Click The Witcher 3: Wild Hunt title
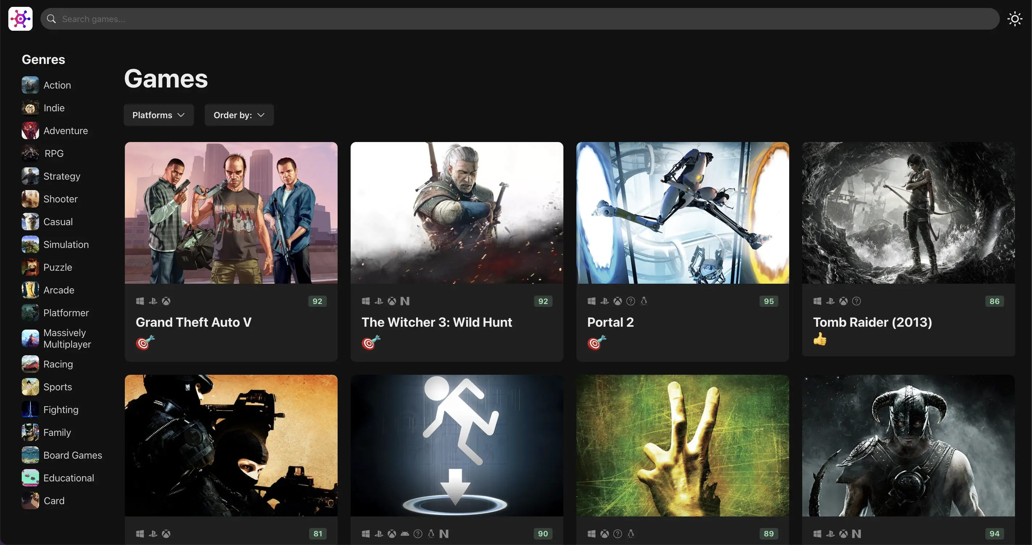This screenshot has width=1032, height=545. click(437, 322)
